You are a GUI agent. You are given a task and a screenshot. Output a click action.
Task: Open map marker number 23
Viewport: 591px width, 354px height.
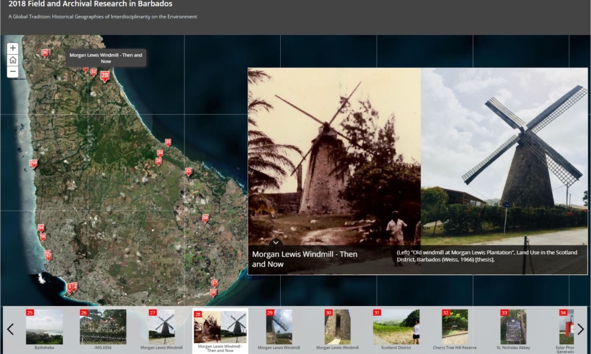189,171
